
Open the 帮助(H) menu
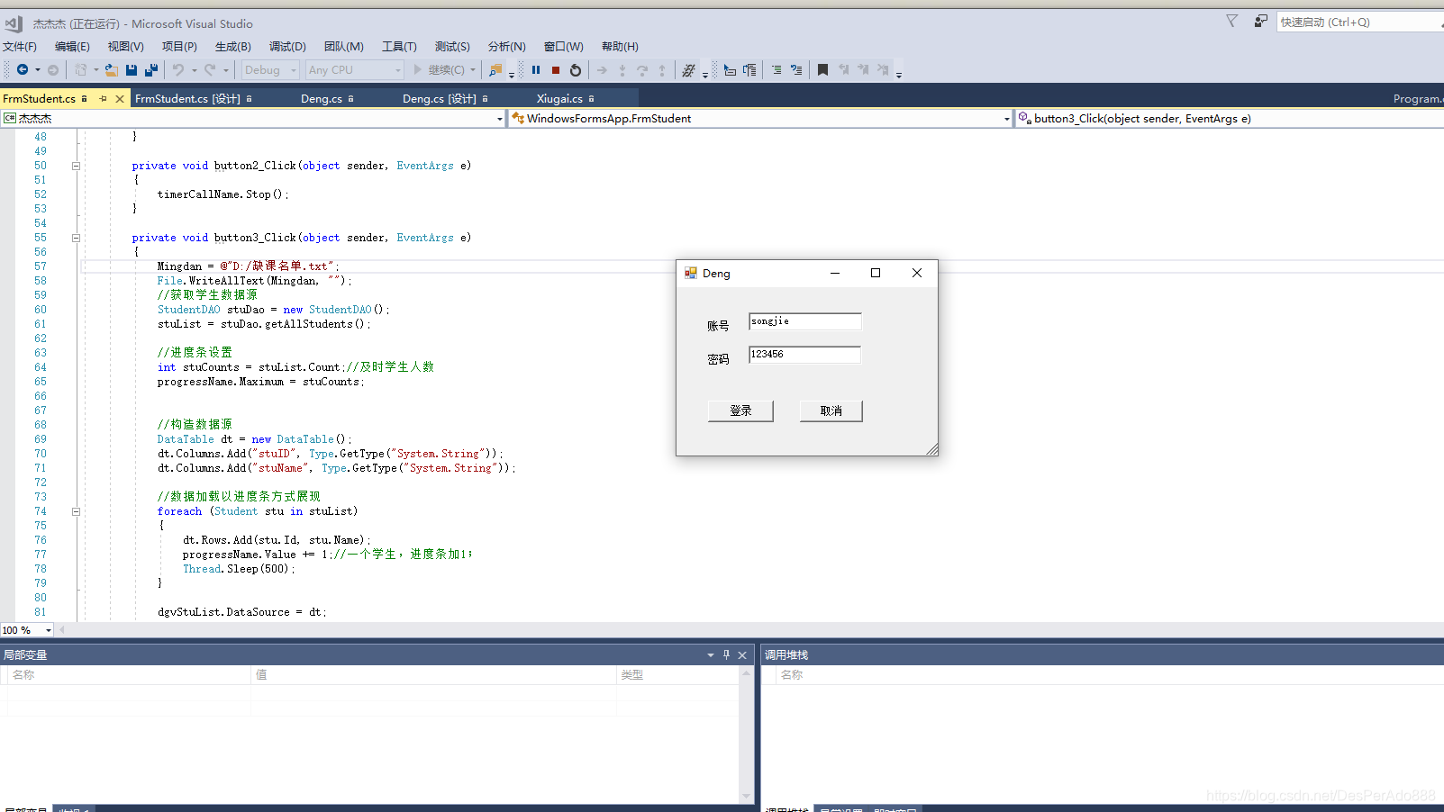click(x=620, y=47)
